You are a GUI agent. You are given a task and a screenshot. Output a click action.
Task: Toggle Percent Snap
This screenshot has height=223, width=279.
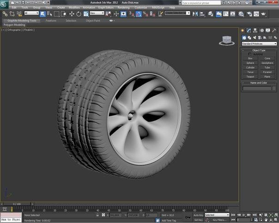[146, 14]
